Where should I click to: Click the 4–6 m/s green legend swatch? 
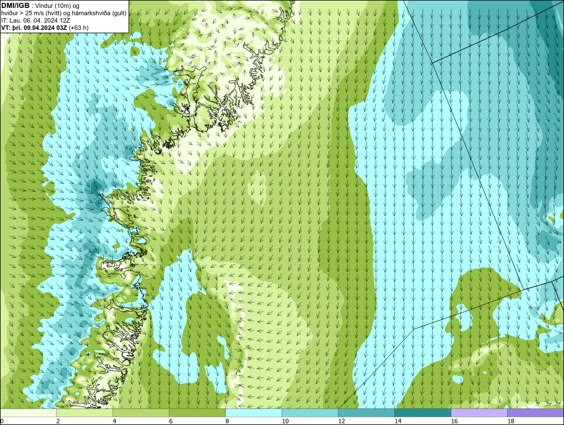(x=141, y=413)
